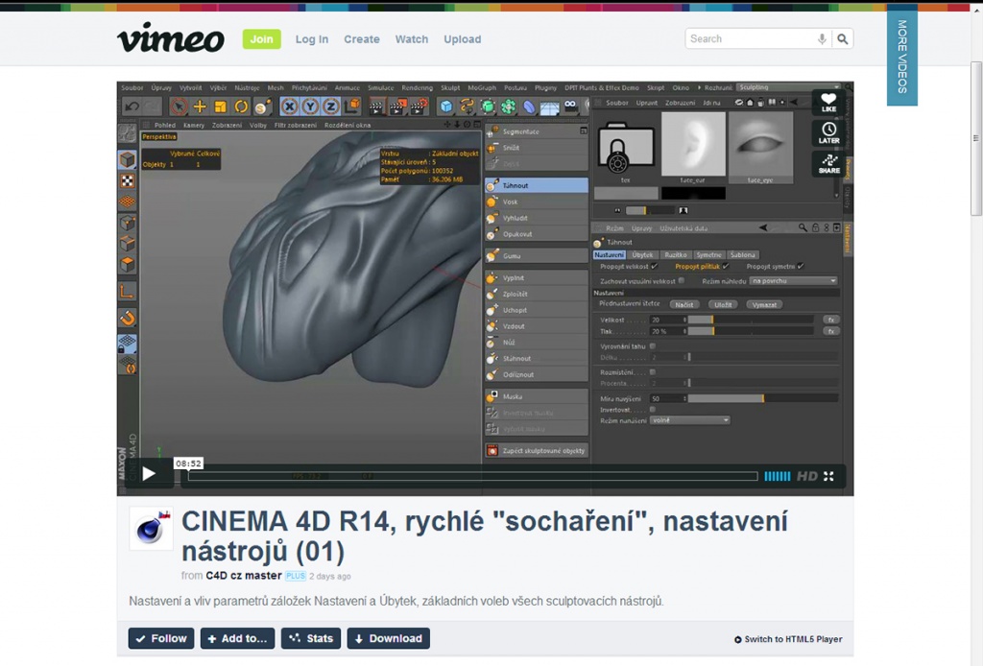The width and height of the screenshot is (983, 666).
Task: Open the Skulpt menu
Action: 450,87
